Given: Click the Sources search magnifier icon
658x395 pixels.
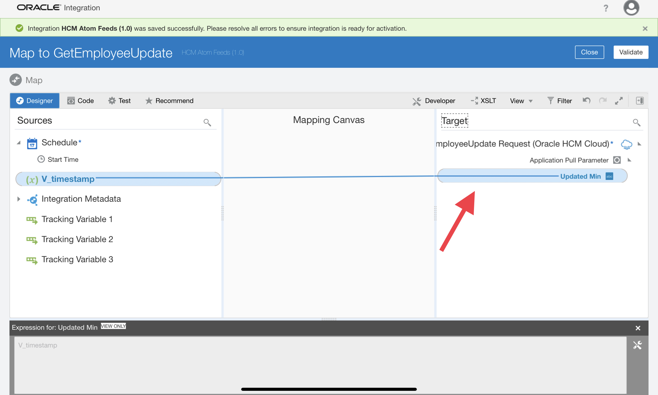Looking at the screenshot, I should [207, 122].
